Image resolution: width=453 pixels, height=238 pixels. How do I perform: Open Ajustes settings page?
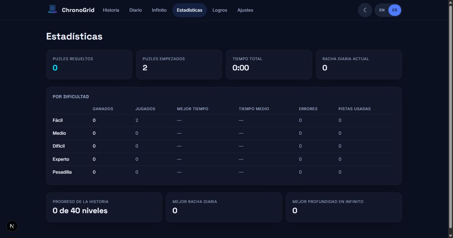point(245,10)
